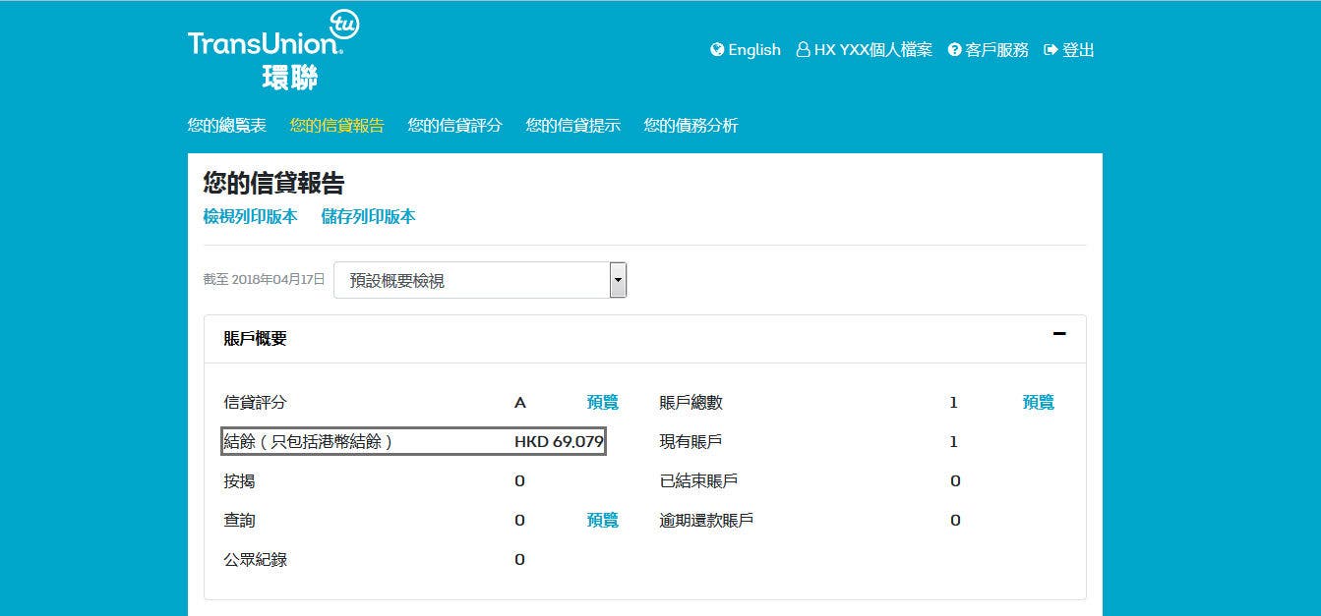Collapse the 賬戶概要 section with minus icon
This screenshot has height=616, width=1321.
click(1059, 334)
